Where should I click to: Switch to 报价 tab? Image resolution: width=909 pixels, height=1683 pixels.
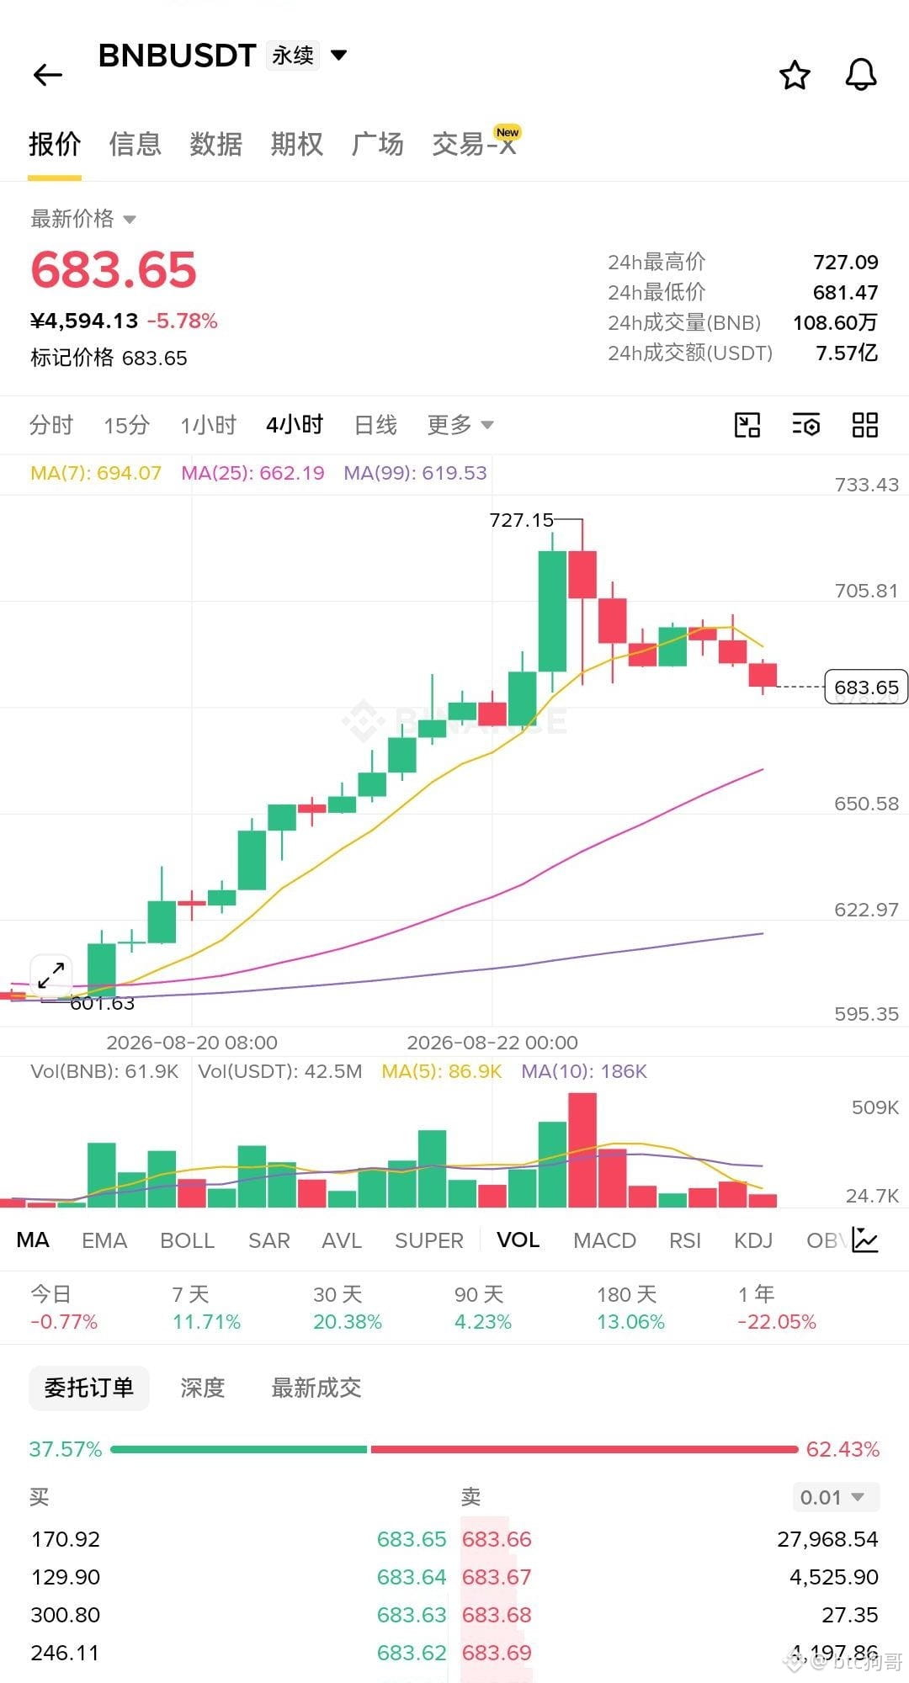pos(55,145)
